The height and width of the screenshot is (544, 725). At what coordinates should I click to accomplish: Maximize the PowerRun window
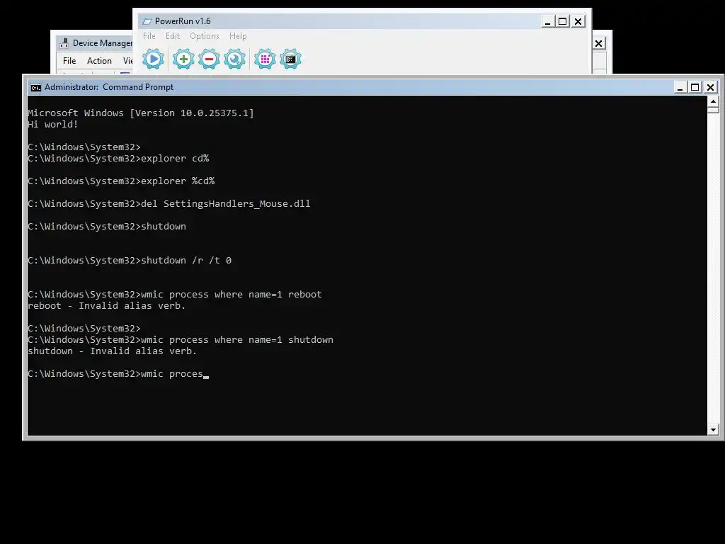point(563,21)
